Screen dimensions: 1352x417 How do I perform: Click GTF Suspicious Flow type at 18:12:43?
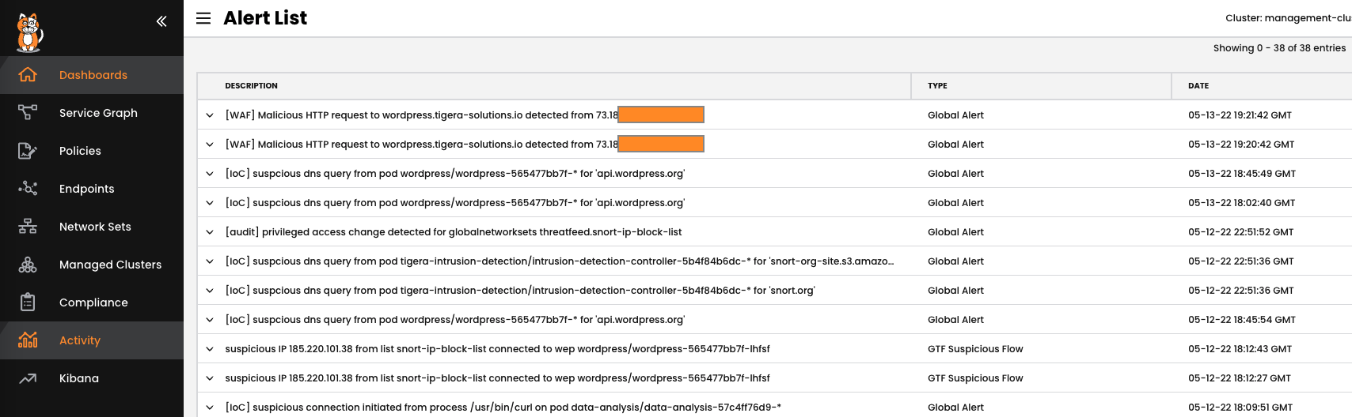[x=975, y=349]
